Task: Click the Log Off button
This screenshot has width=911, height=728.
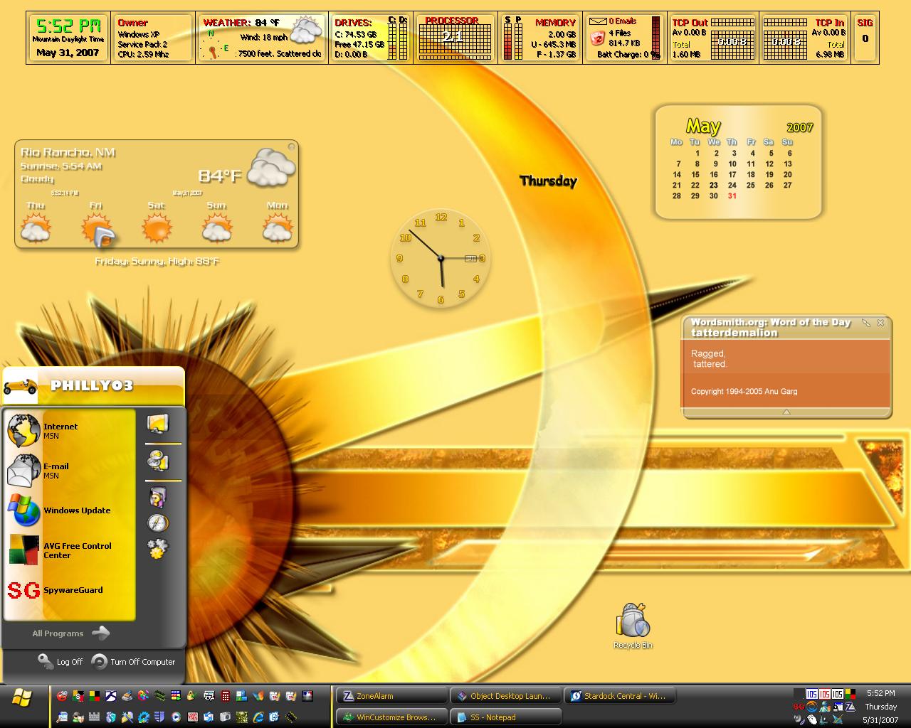Action: click(x=60, y=661)
